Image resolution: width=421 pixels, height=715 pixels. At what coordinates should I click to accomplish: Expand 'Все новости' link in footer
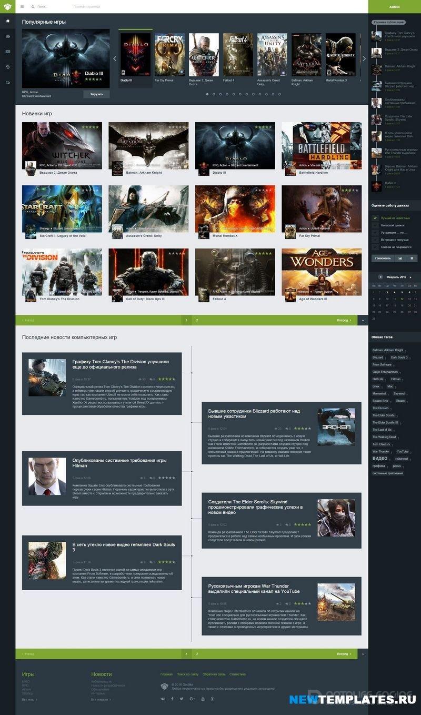click(x=101, y=700)
